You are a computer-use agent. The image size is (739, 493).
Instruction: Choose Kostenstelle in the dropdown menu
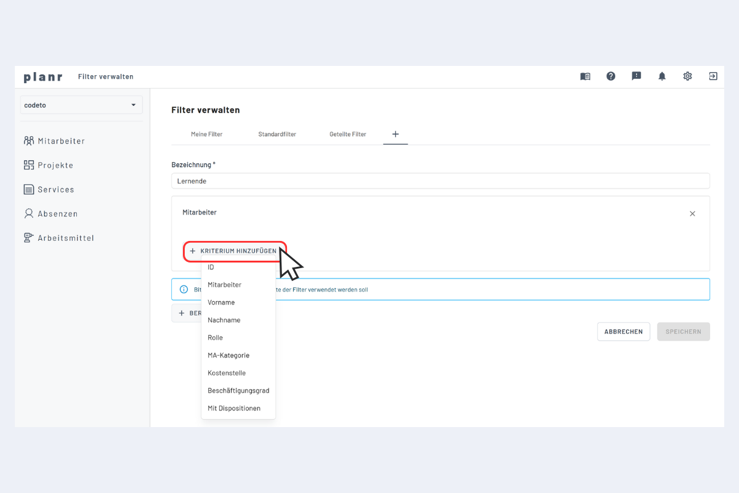pos(227,373)
